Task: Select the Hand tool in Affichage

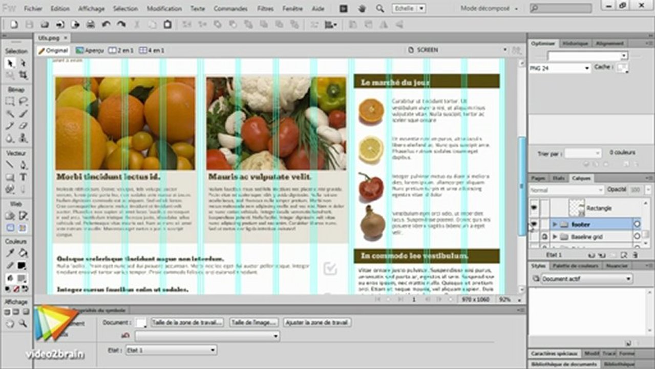Action: (x=10, y=324)
